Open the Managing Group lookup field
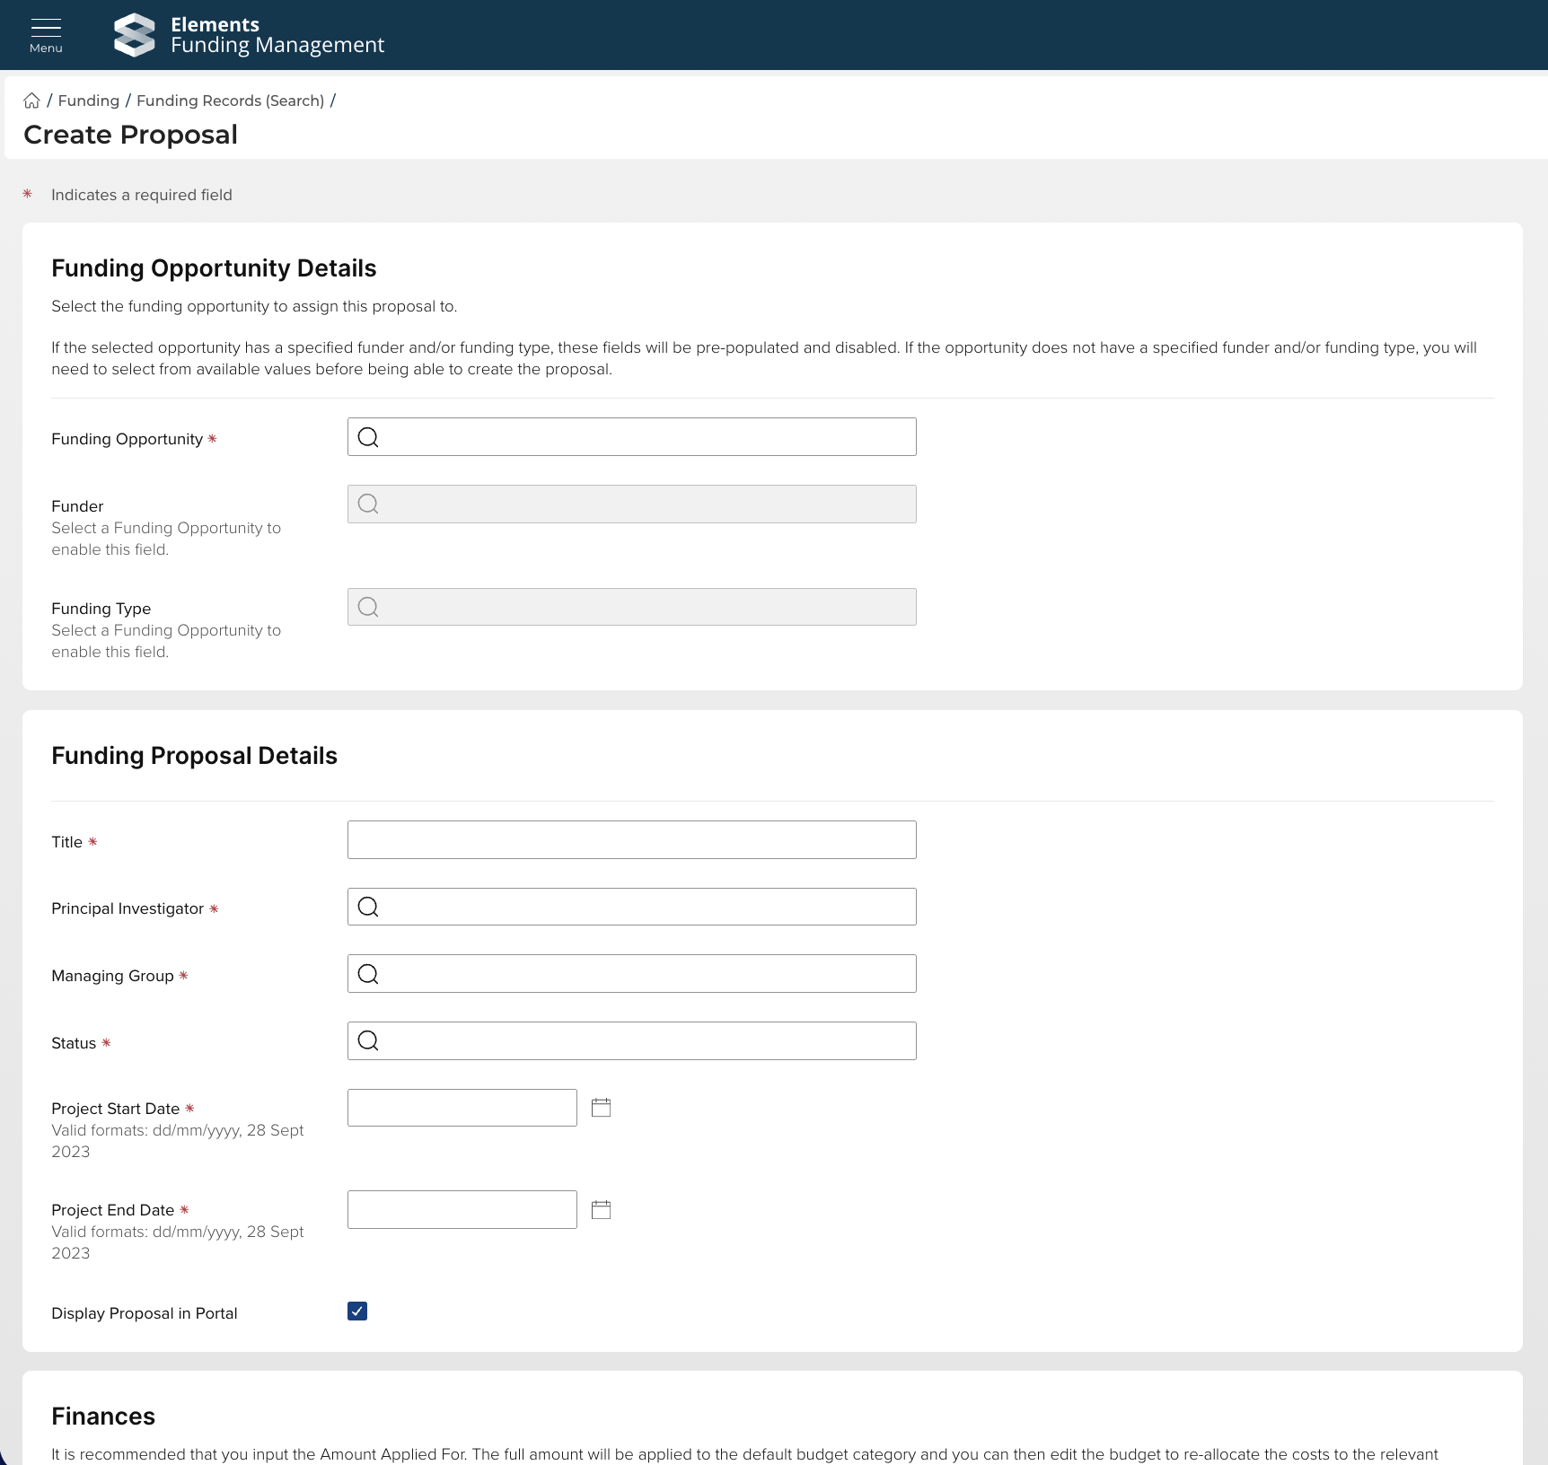The height and width of the screenshot is (1465, 1548). click(646, 974)
